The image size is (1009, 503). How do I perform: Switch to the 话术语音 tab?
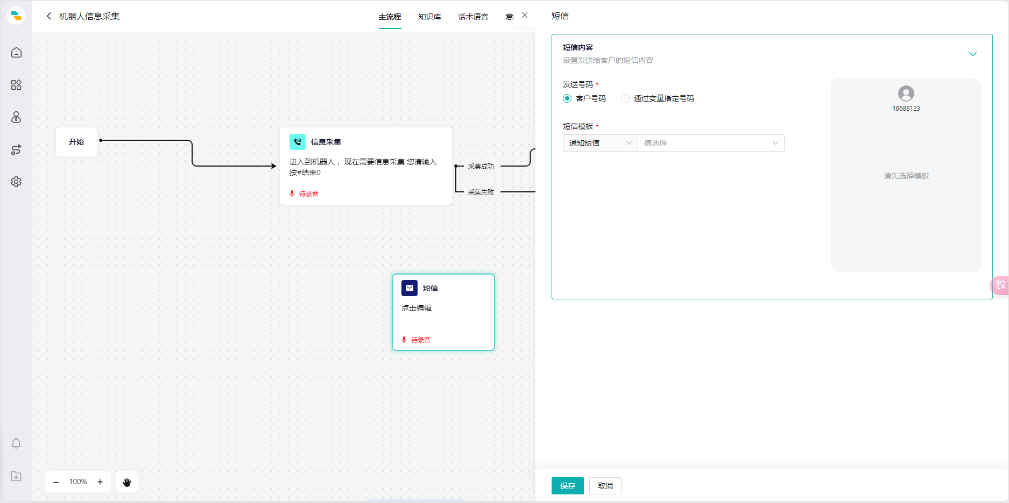pos(473,17)
